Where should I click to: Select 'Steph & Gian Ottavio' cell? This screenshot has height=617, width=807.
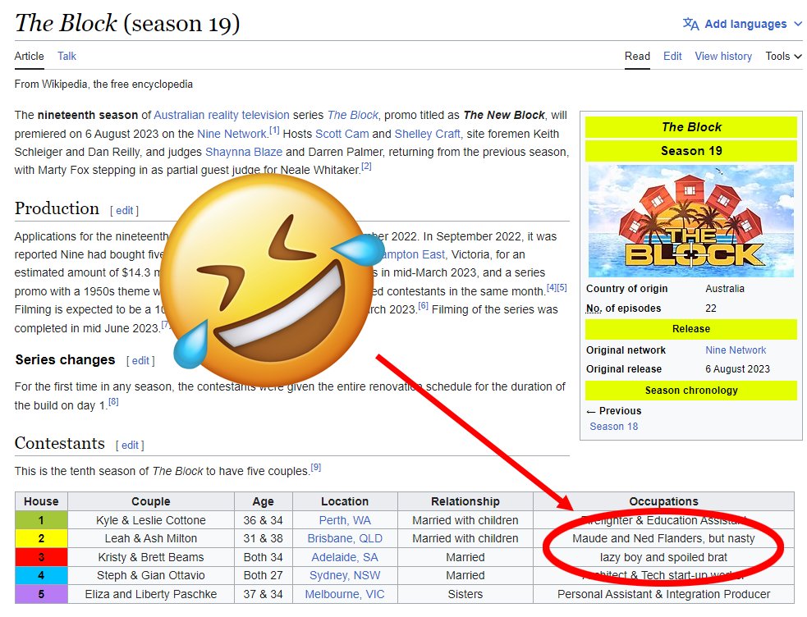click(151, 575)
